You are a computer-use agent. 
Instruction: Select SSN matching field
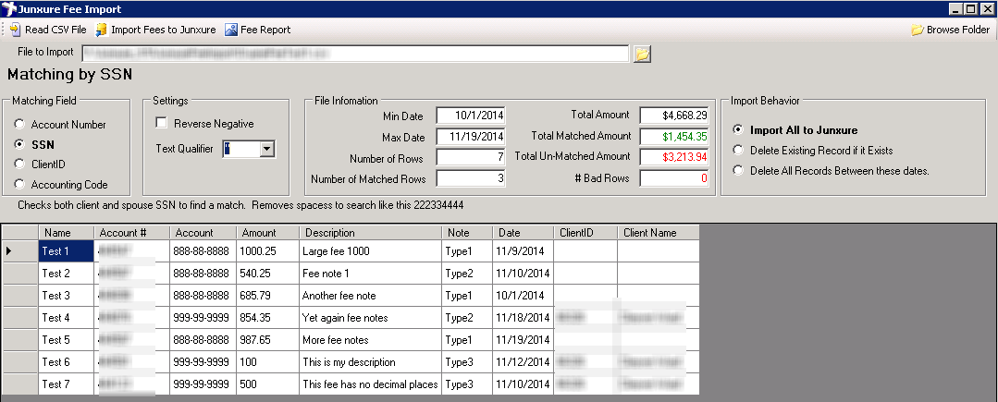click(19, 144)
